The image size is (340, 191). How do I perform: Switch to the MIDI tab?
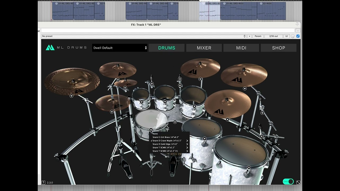[241, 48]
